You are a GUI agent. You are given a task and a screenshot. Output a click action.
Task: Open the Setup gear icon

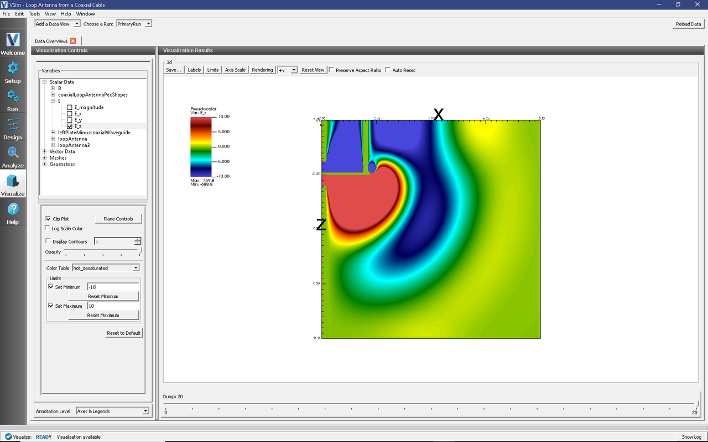13,72
